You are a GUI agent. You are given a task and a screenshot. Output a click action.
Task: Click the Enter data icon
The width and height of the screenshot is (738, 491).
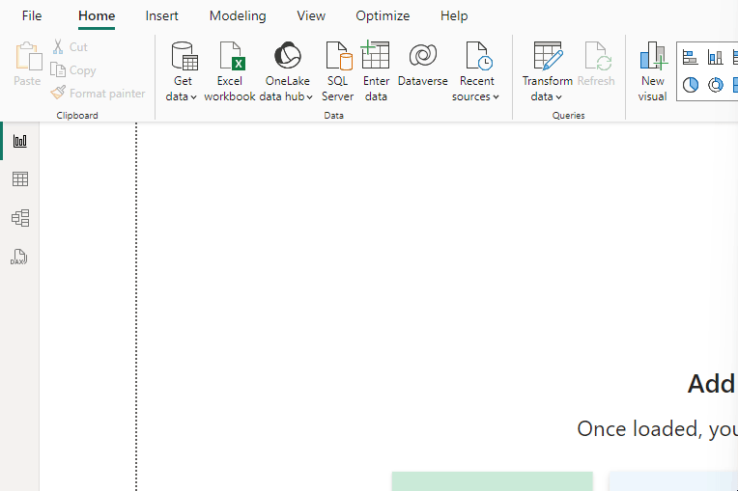[375, 55]
